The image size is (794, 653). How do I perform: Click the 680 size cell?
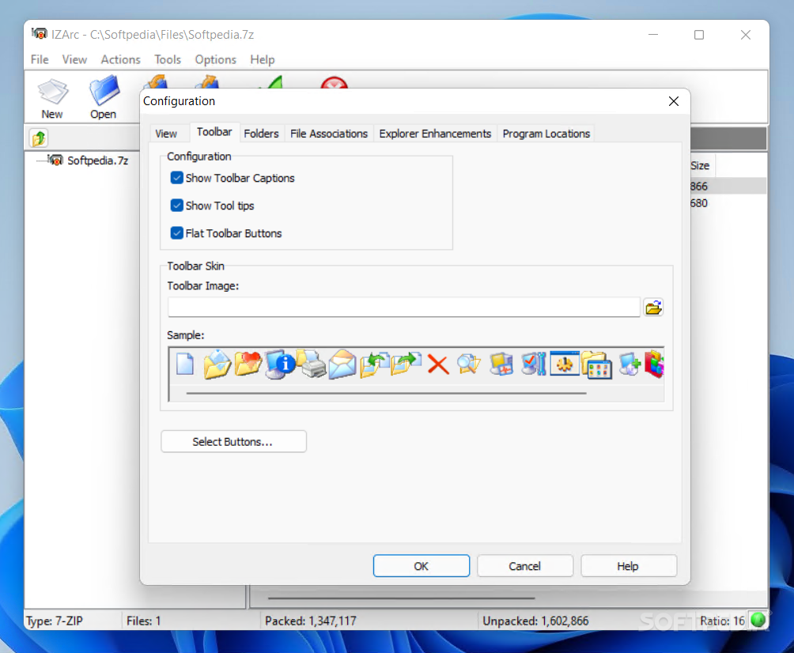coord(699,203)
